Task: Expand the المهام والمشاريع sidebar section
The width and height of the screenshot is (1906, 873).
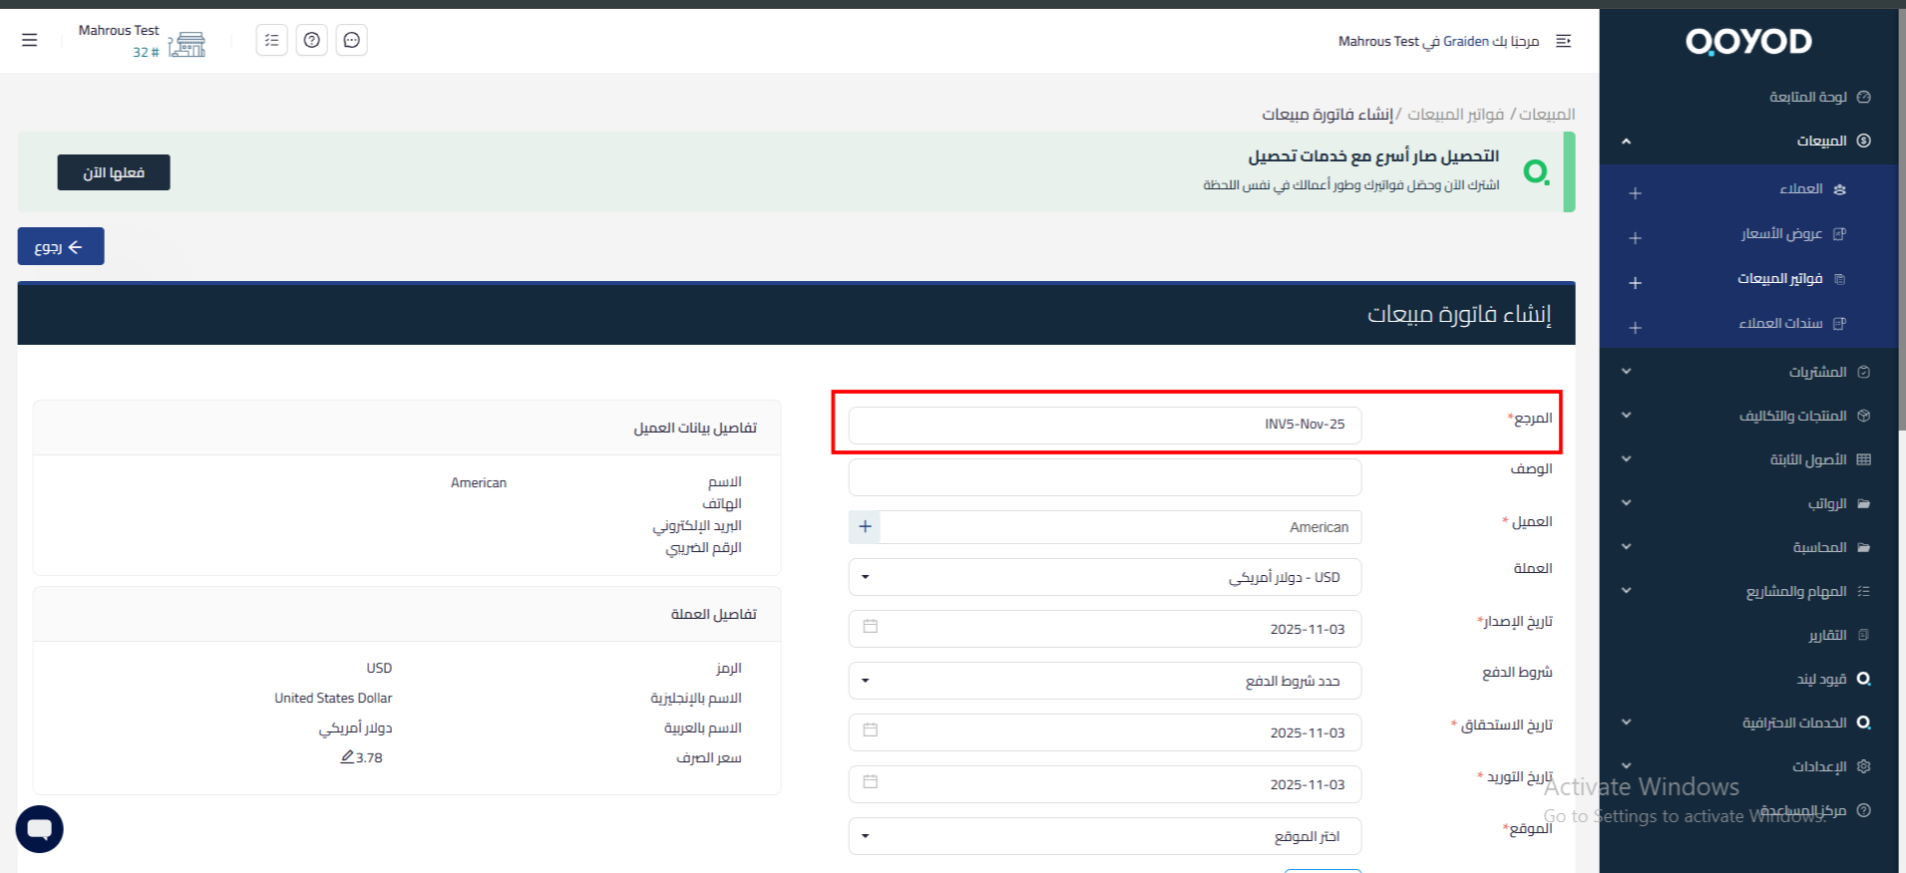Action: [1626, 591]
